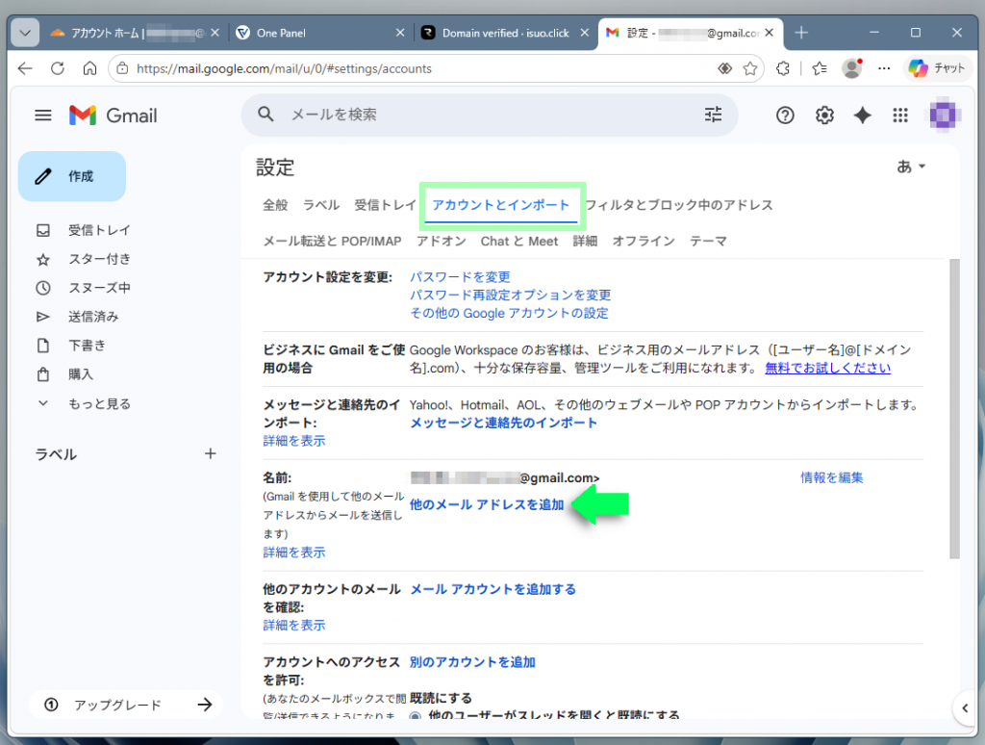985x745 pixels.
Task: Click メール アカウントを追加する link
Action: [x=492, y=589]
